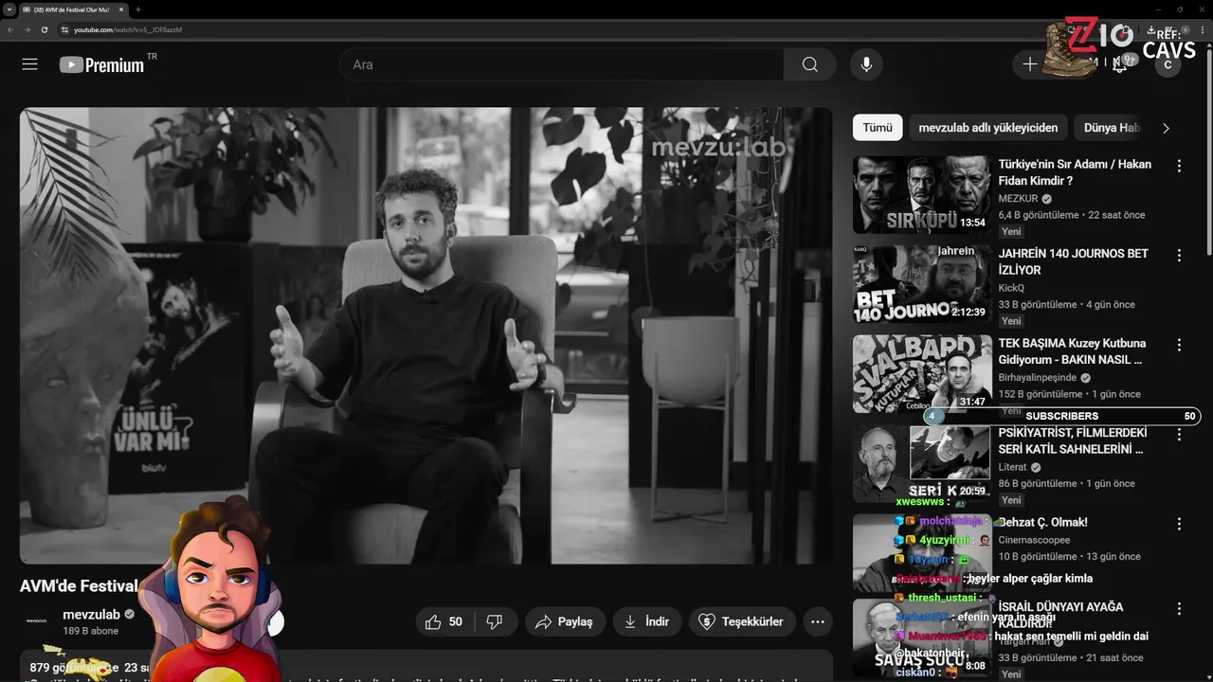Like the video with thumbs up
Image resolution: width=1213 pixels, height=682 pixels.
444,621
